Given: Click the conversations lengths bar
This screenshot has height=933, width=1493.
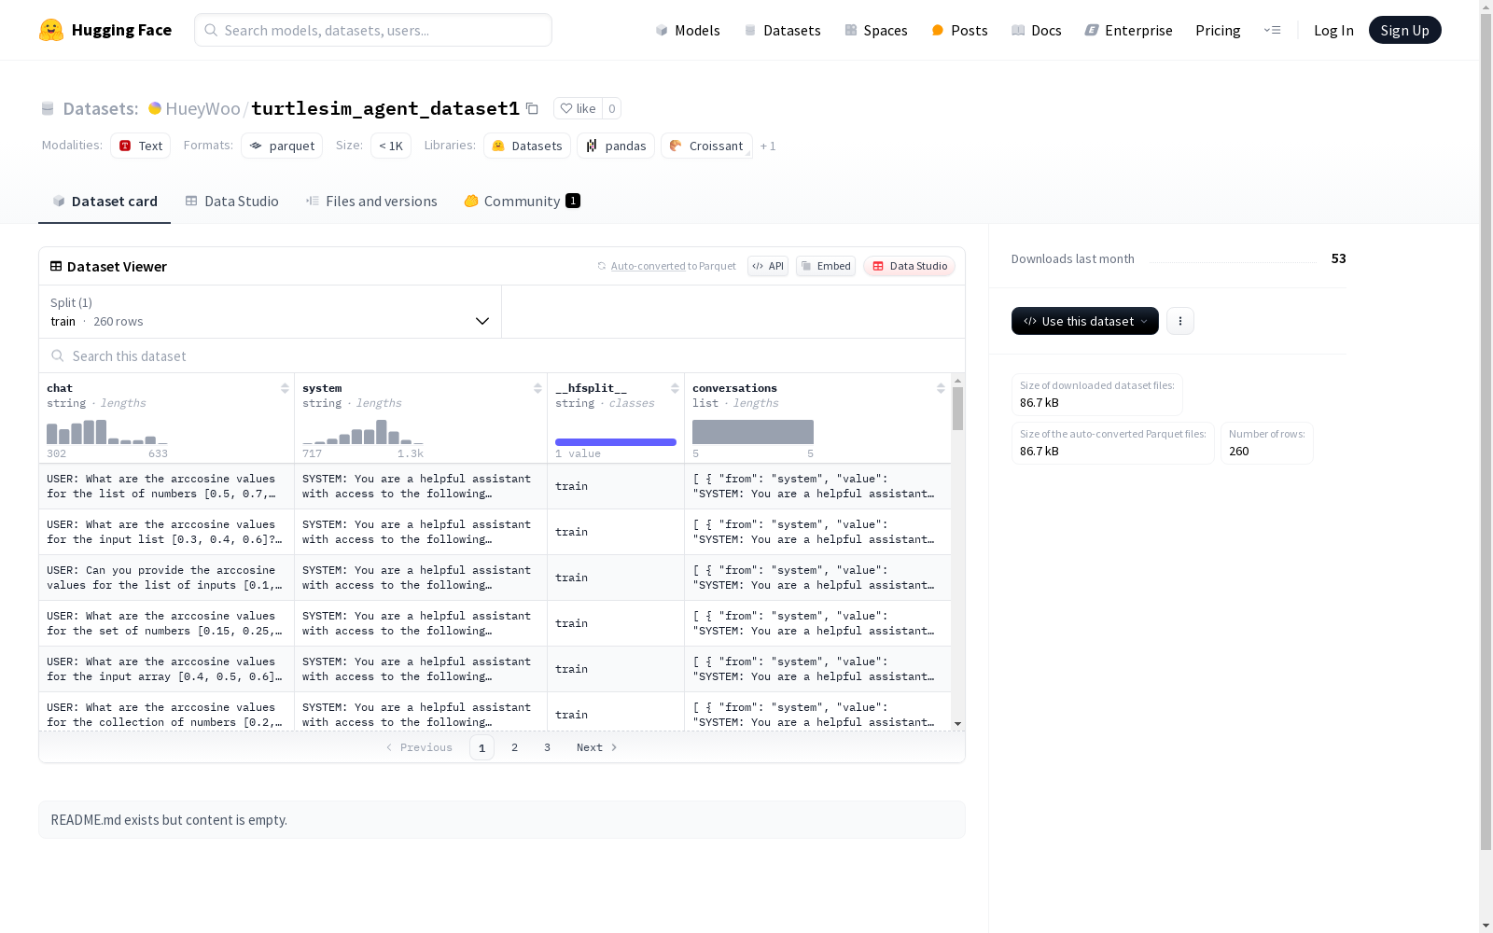Looking at the screenshot, I should (x=753, y=432).
